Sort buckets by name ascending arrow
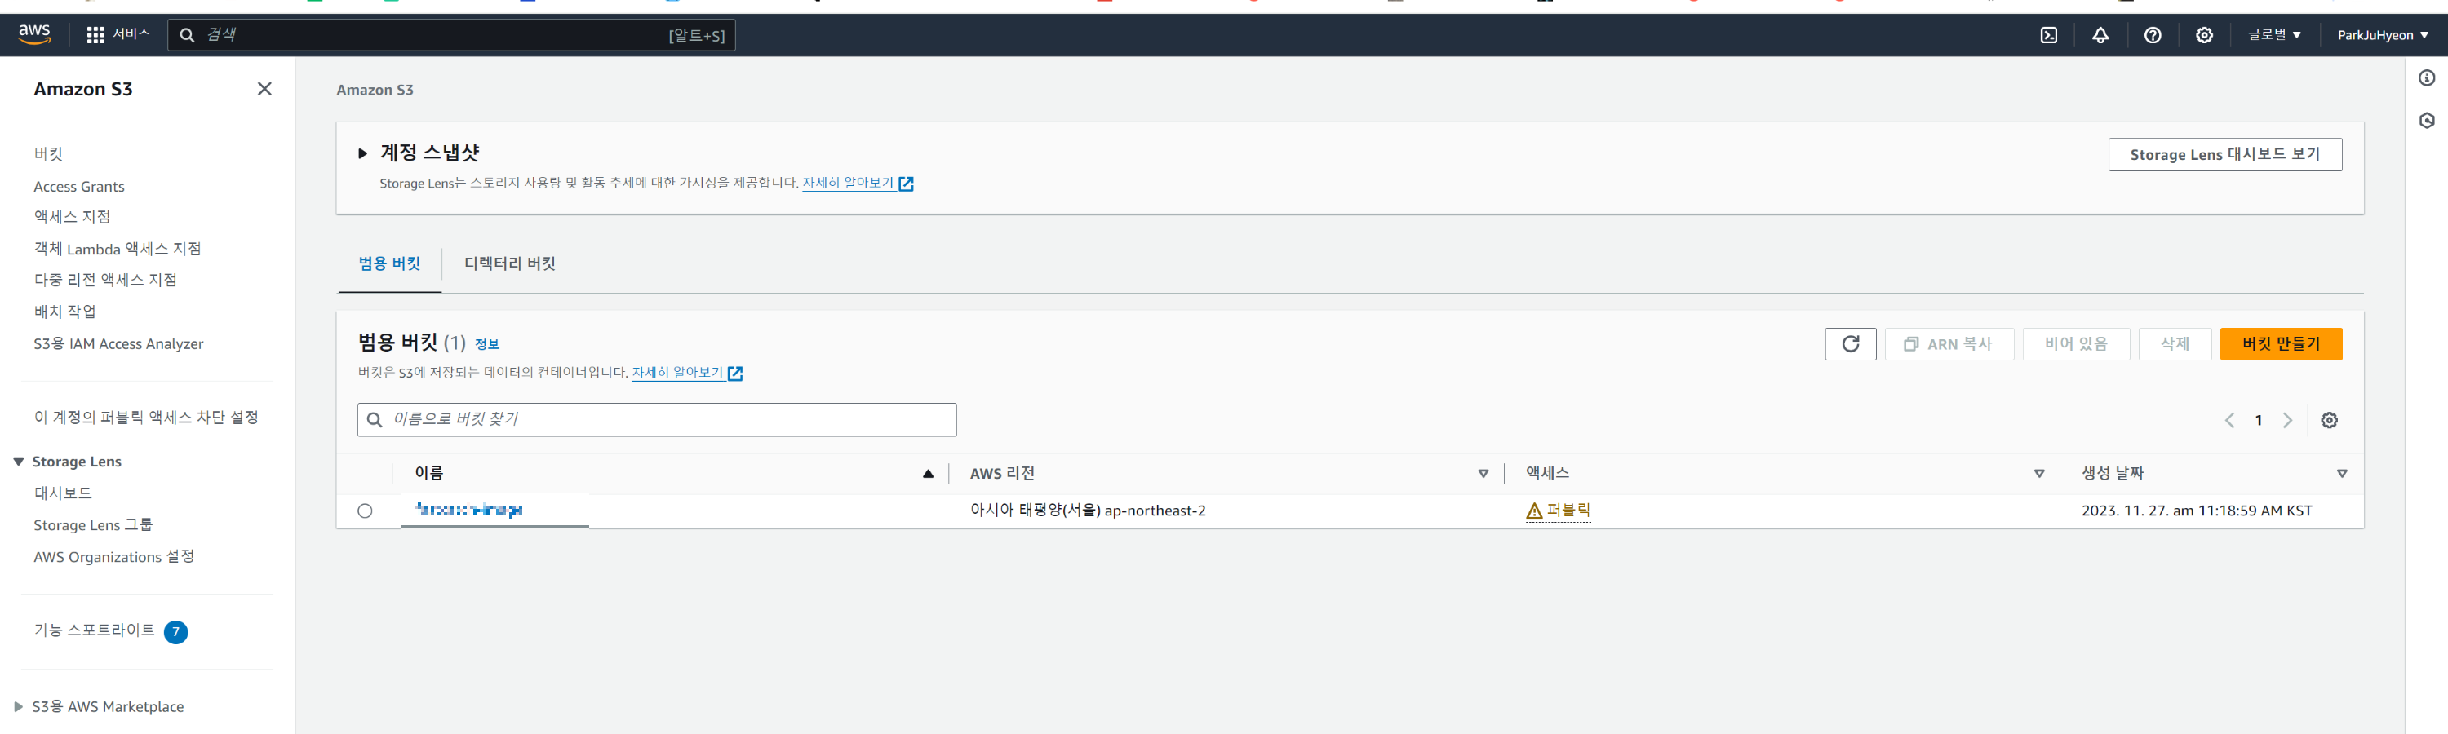This screenshot has height=734, width=2448. point(928,474)
